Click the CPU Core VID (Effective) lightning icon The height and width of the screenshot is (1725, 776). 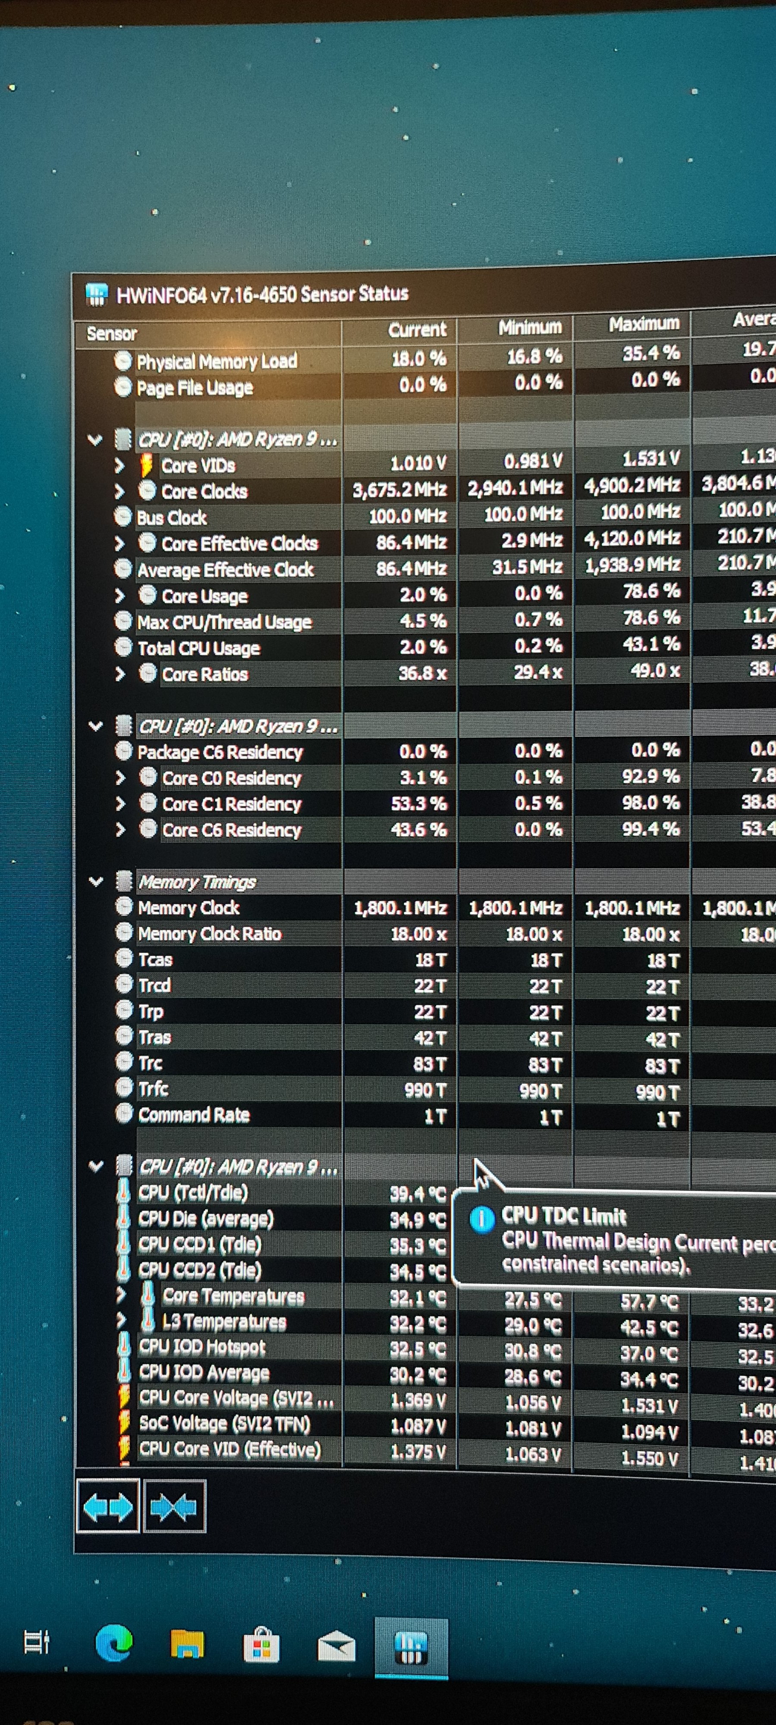click(125, 1449)
